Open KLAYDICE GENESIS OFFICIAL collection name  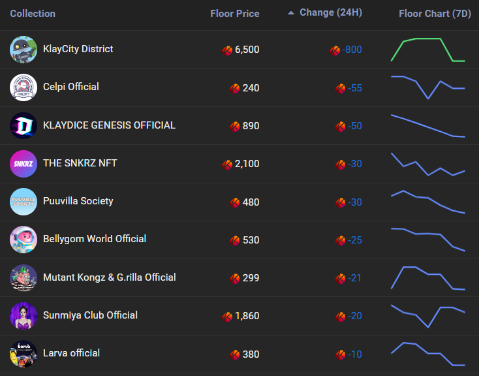[x=109, y=125]
